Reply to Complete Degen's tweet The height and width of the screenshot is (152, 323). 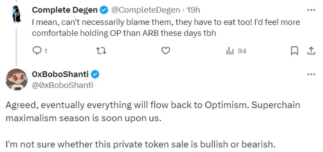coord(37,51)
